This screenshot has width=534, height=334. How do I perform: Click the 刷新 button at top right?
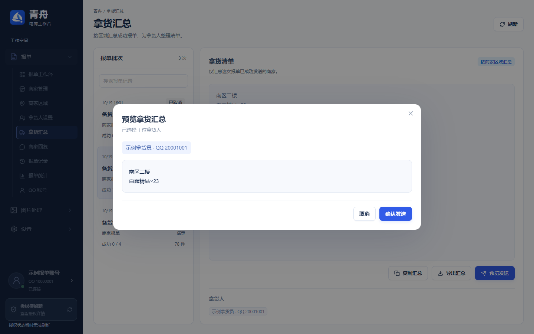tap(508, 24)
